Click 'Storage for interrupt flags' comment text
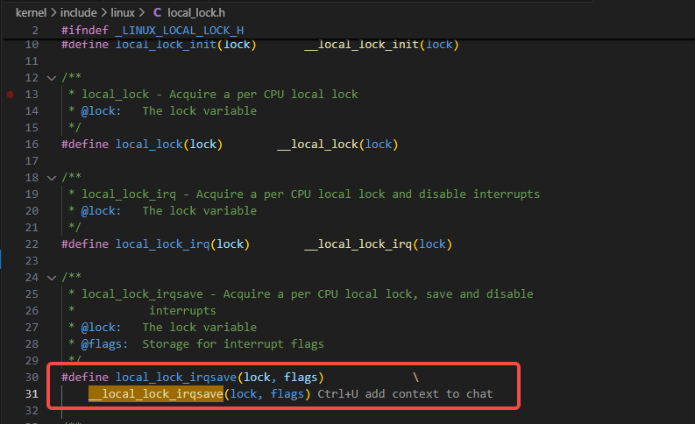 tap(233, 344)
